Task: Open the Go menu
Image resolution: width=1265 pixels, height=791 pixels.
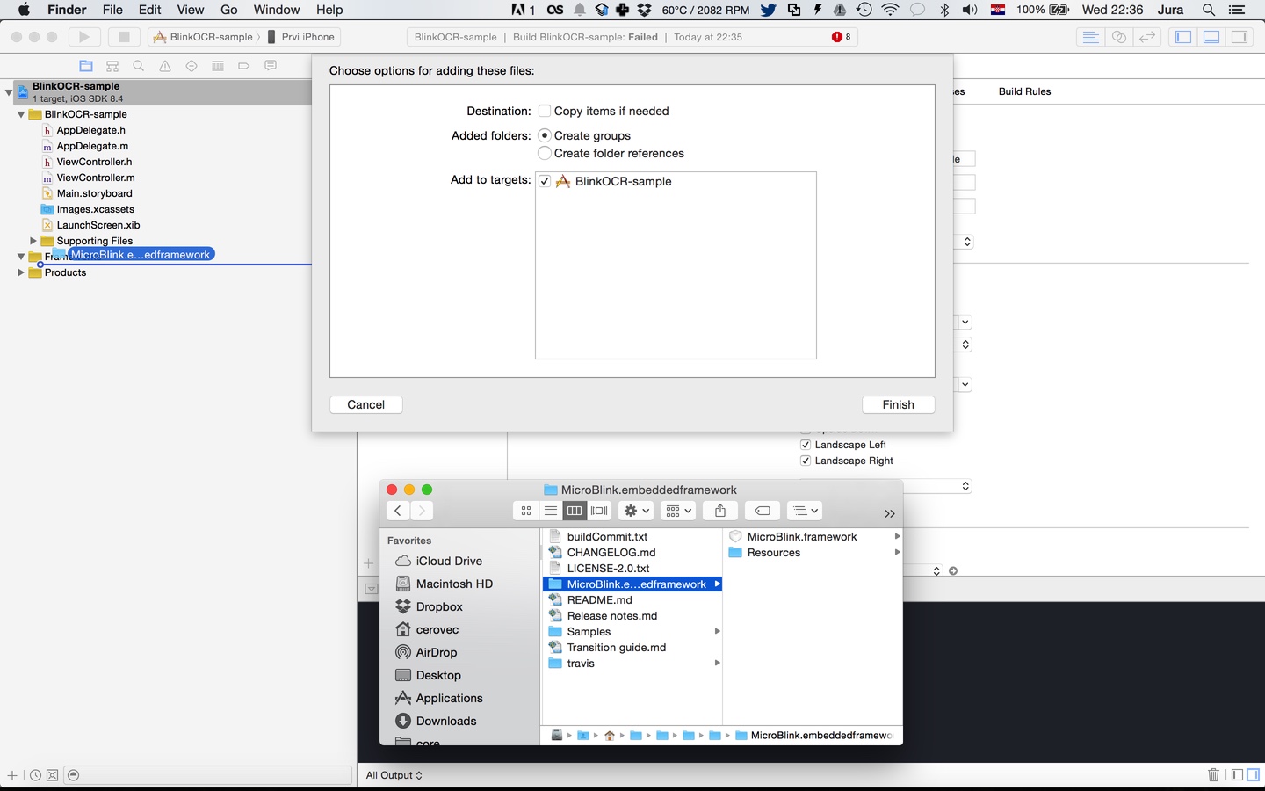Action: (x=229, y=10)
